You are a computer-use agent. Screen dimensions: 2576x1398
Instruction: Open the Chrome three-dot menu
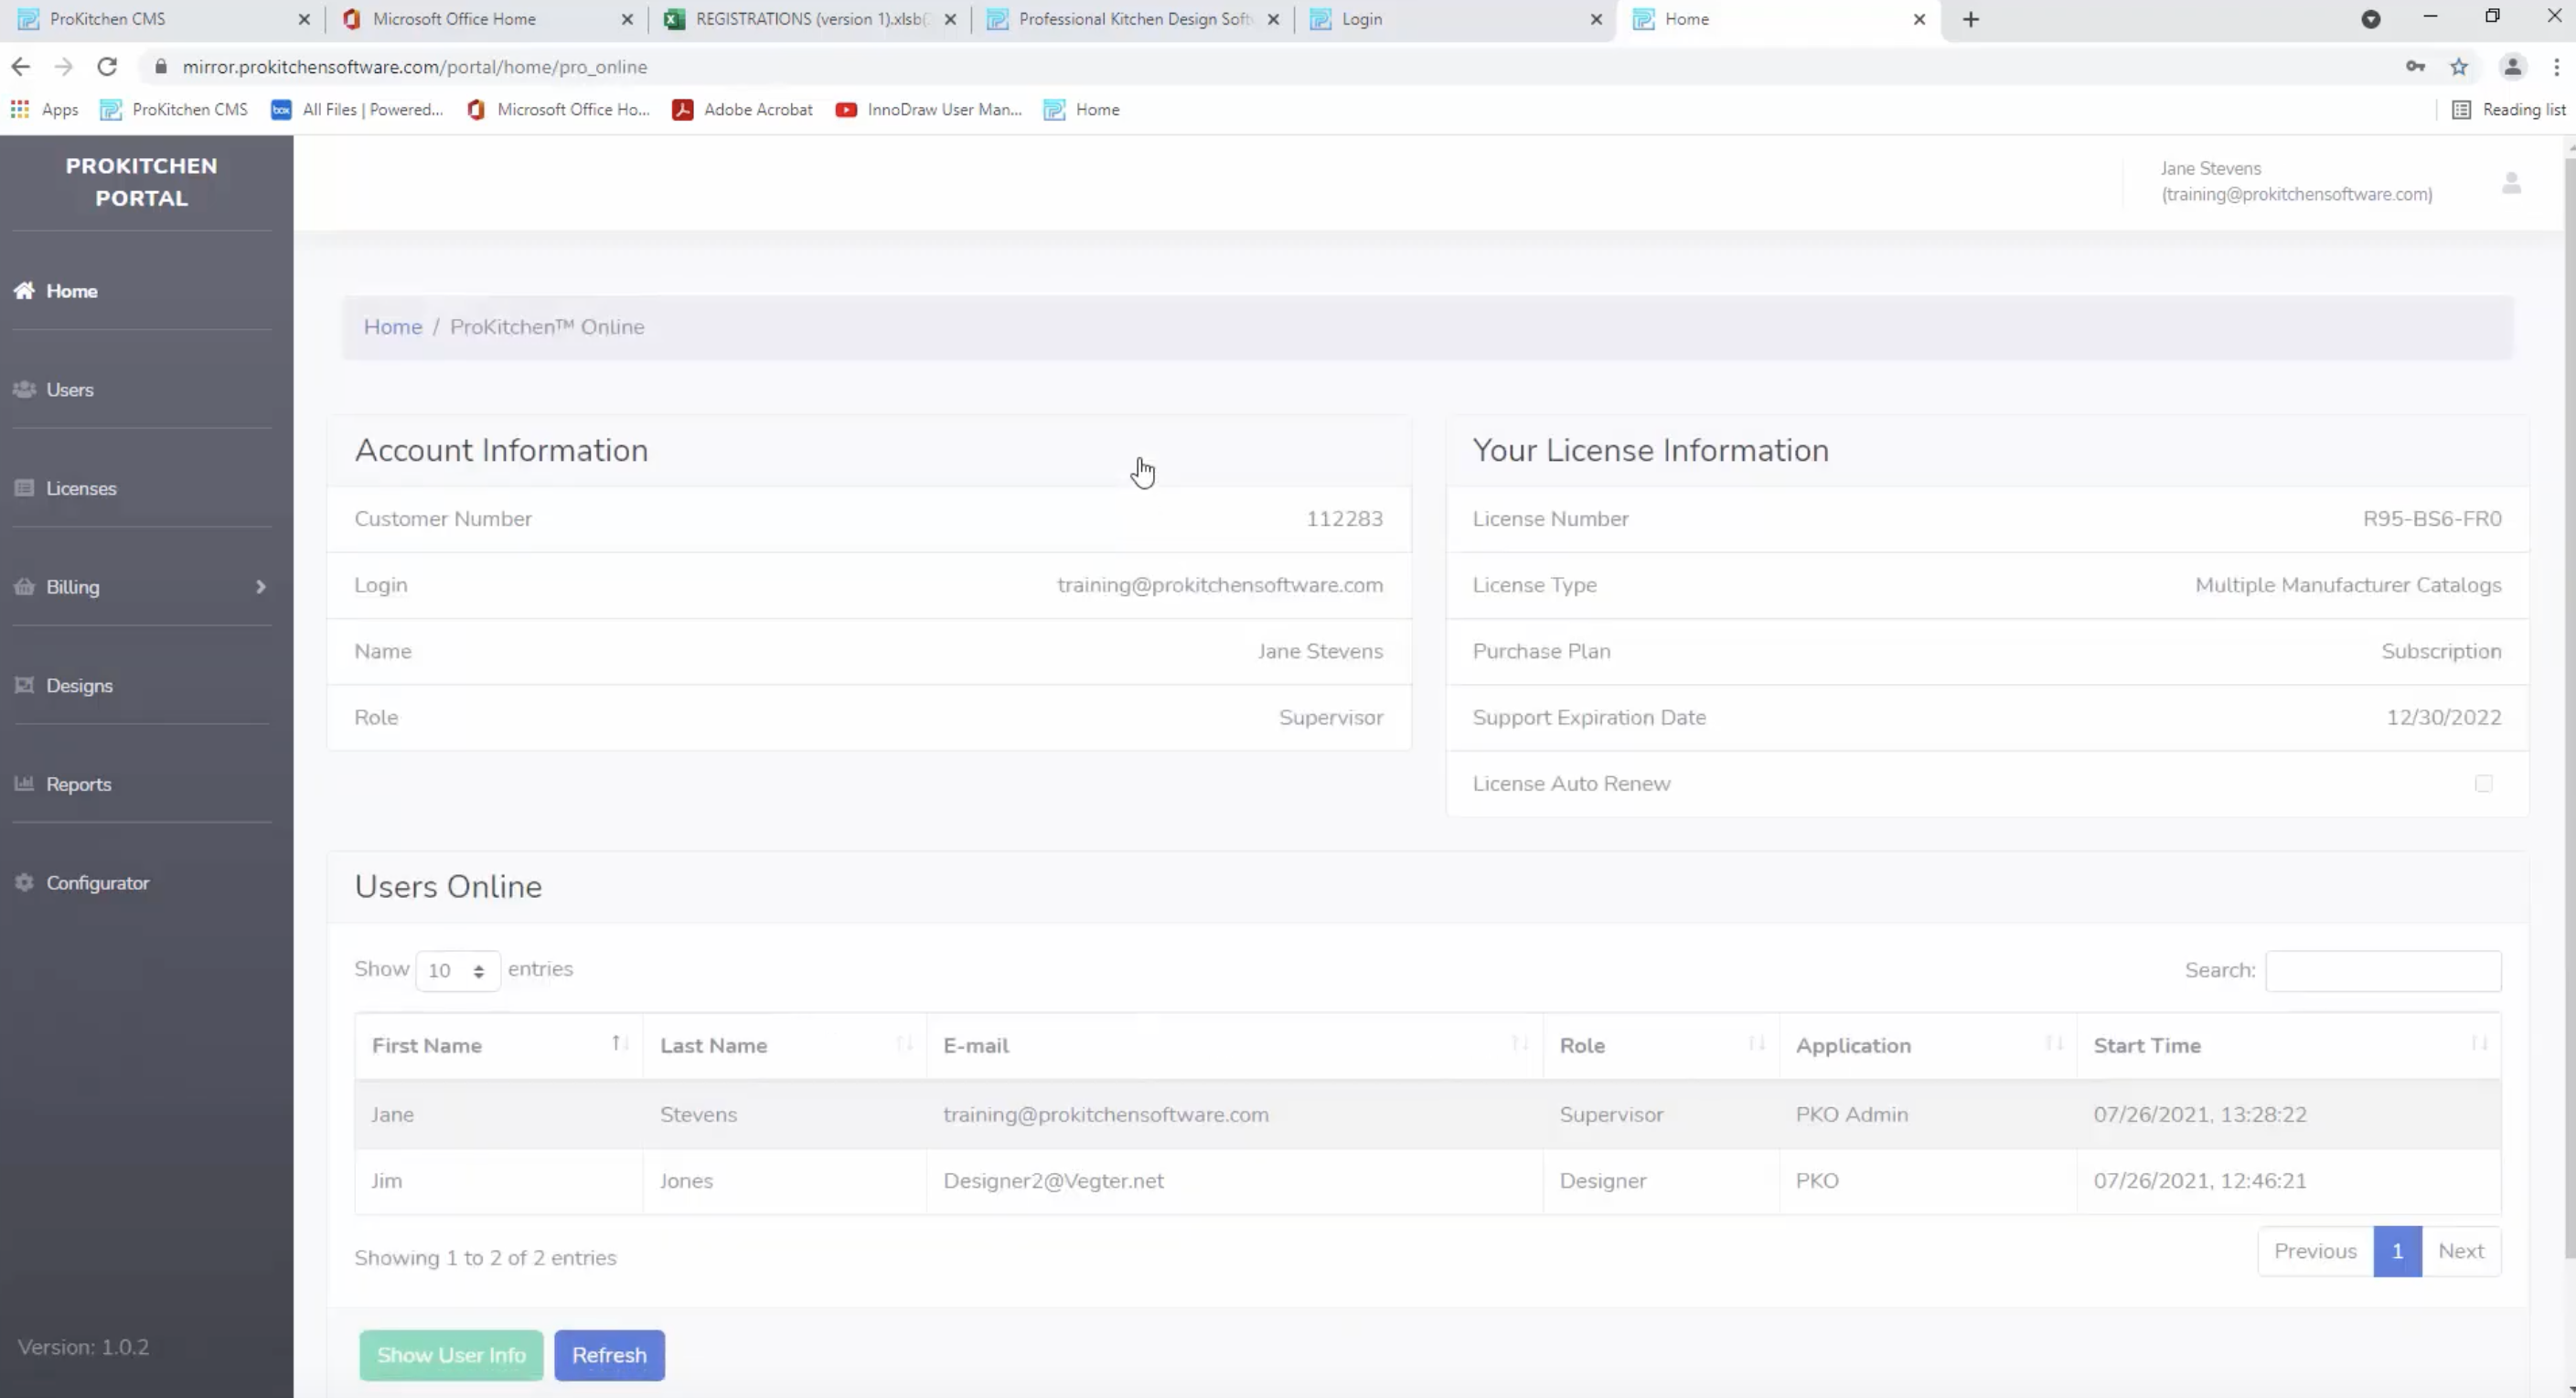coord(2556,67)
